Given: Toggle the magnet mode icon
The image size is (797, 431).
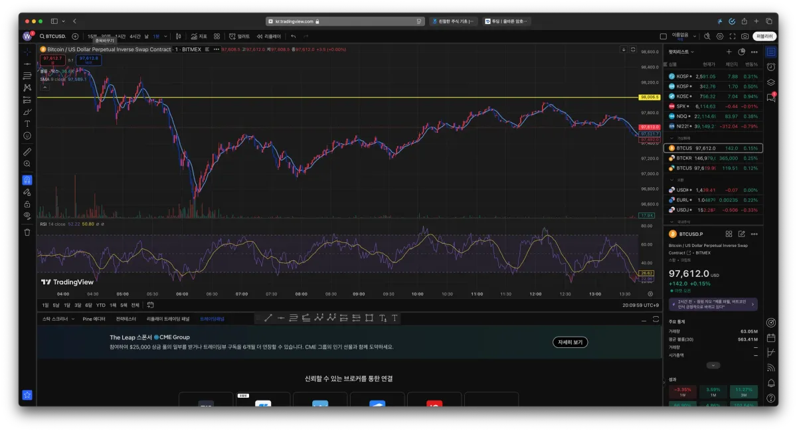Looking at the screenshot, I should (x=27, y=180).
